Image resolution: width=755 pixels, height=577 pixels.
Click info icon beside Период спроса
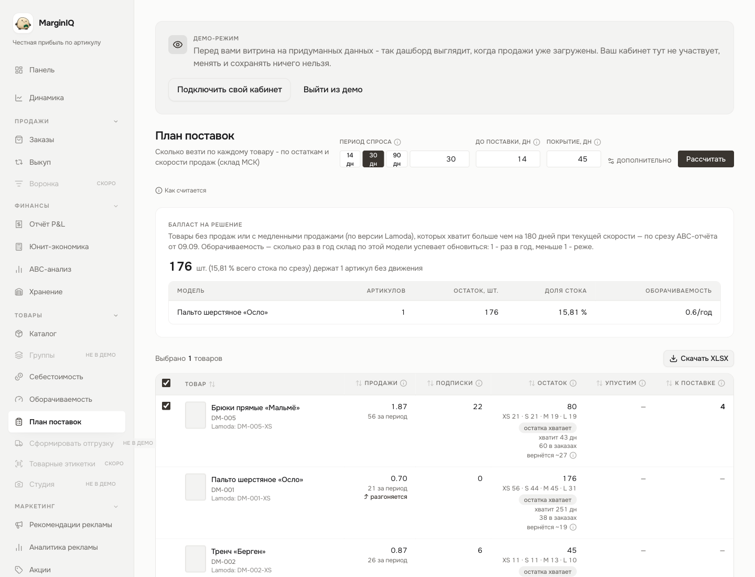point(397,142)
